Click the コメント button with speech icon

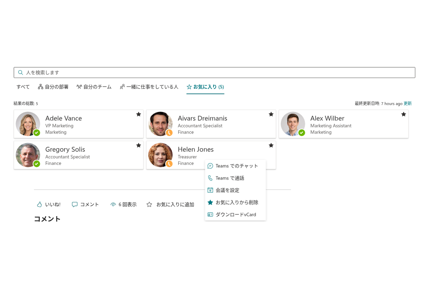[x=85, y=204]
